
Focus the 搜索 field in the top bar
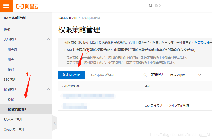(x=158, y=6)
